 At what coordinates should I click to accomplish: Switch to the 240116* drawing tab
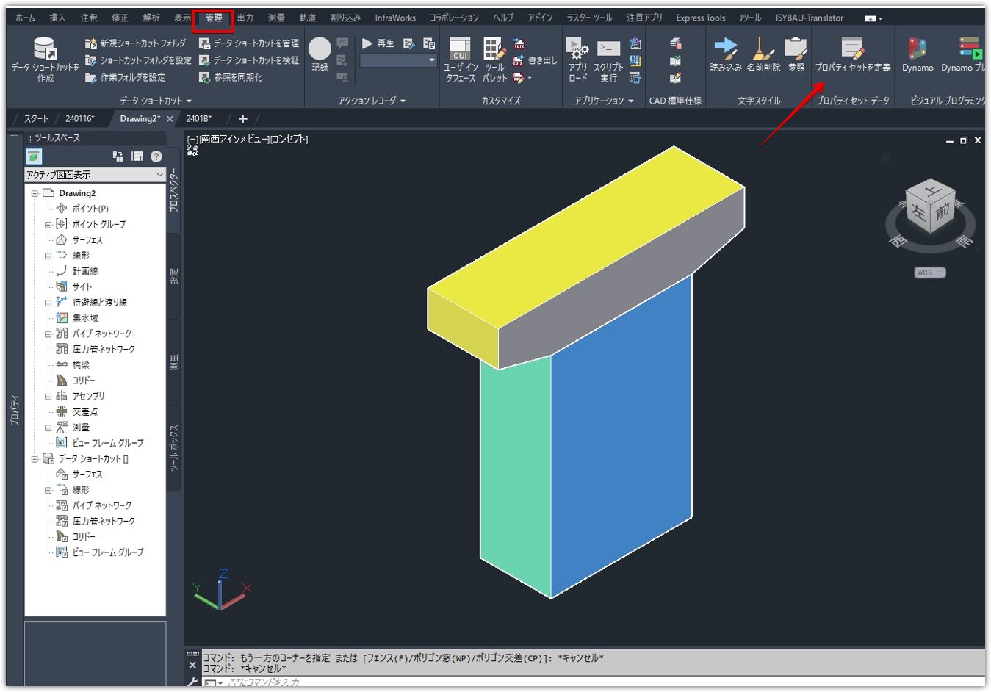(x=79, y=118)
